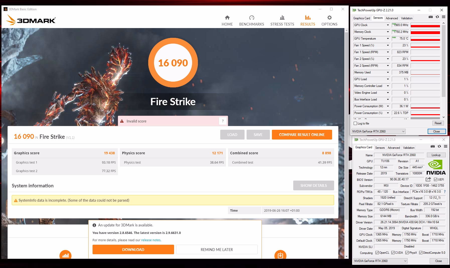Refresh sensors in the upper GPU-Z window

coord(437,17)
